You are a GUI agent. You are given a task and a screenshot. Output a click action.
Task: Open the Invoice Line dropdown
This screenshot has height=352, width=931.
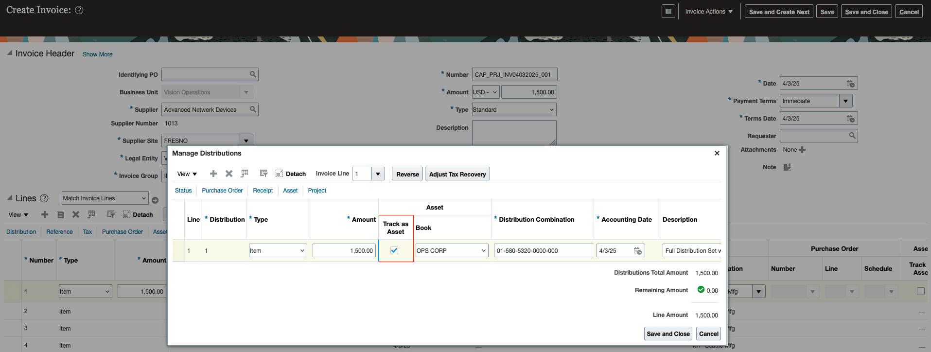[x=378, y=174]
